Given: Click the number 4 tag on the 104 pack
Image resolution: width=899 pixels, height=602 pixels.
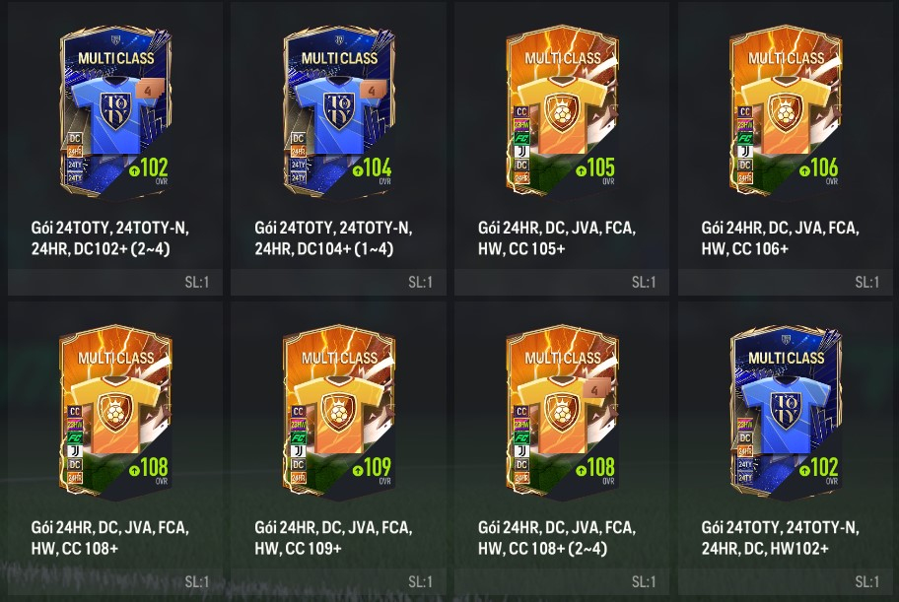Looking at the screenshot, I should click(x=374, y=92).
